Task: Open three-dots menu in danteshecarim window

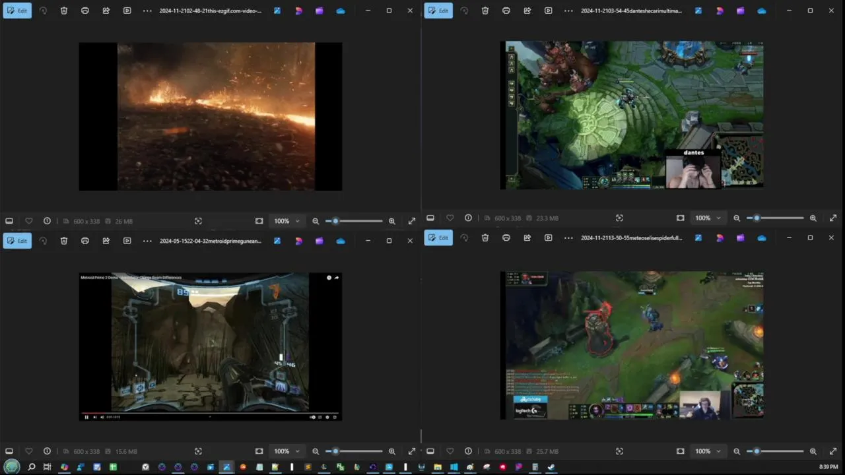Action: point(568,11)
